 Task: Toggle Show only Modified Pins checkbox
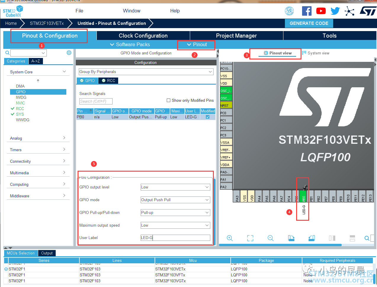click(169, 100)
